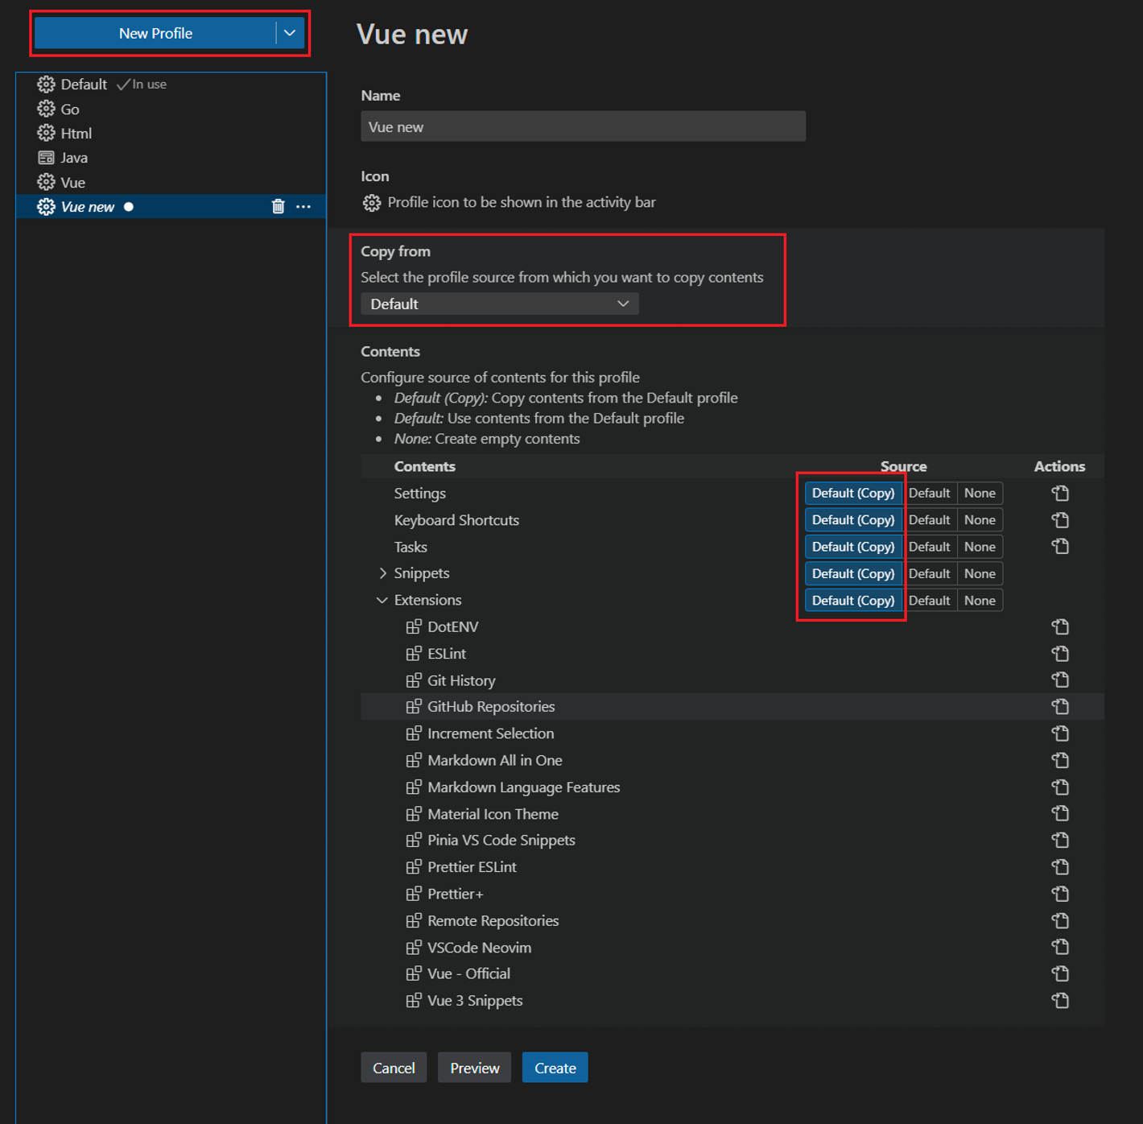Click the Preview button

[x=474, y=1067]
